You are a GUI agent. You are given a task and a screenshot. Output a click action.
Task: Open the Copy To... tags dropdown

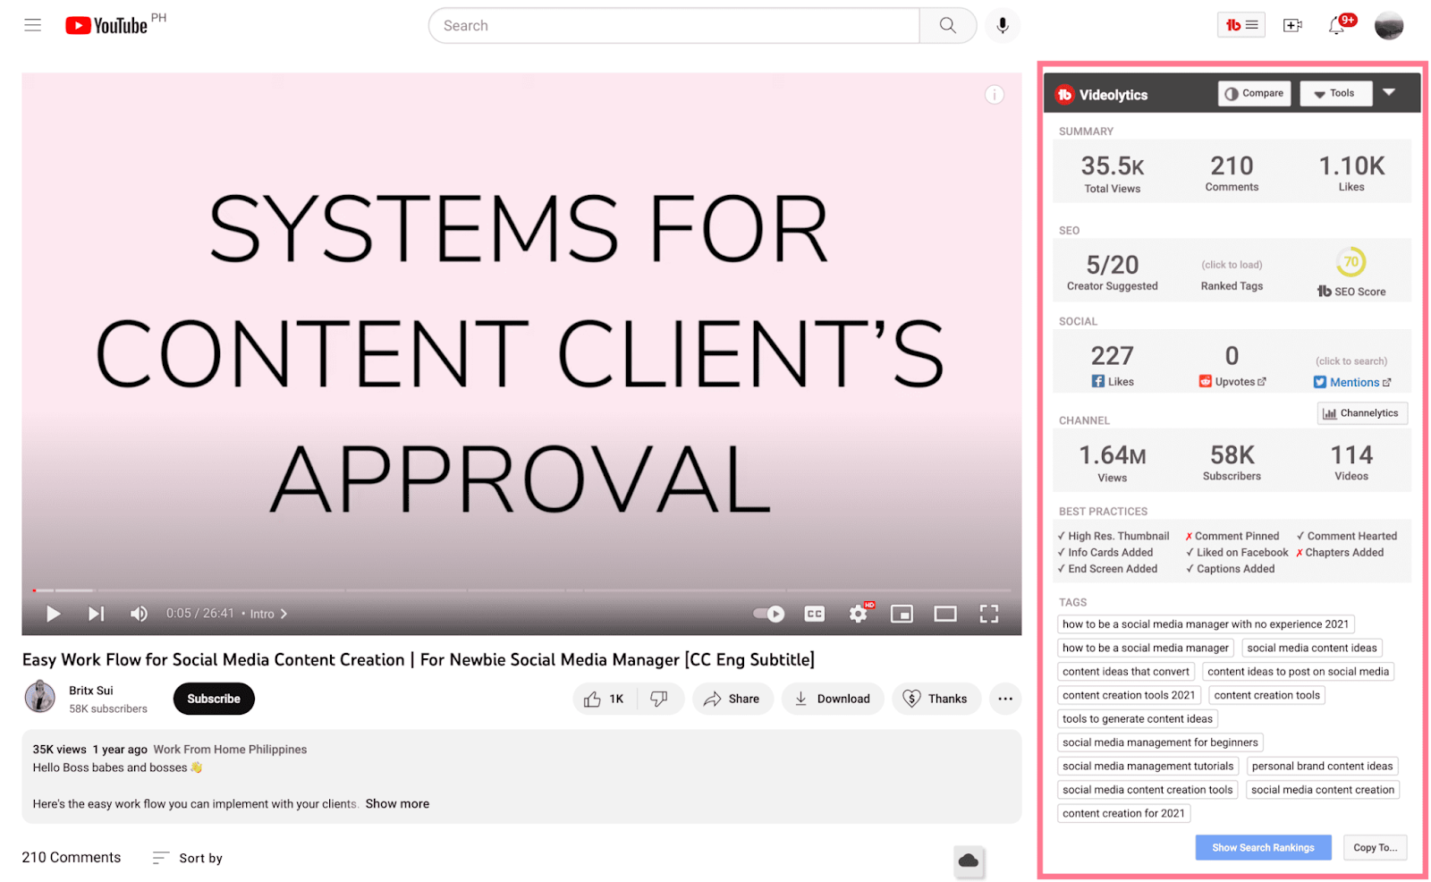point(1375,847)
